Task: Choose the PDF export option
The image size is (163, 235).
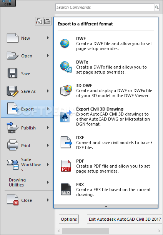Action: point(106,166)
